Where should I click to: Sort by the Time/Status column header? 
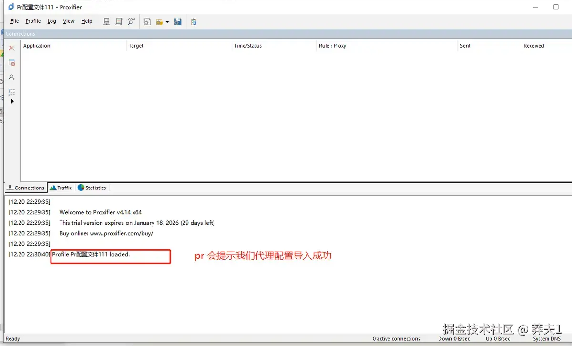[274, 46]
